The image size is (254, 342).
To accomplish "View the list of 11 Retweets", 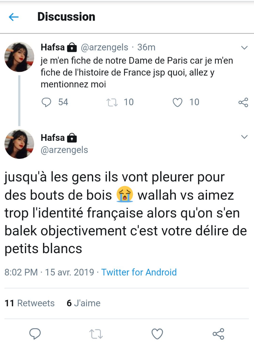I will tap(30, 303).
